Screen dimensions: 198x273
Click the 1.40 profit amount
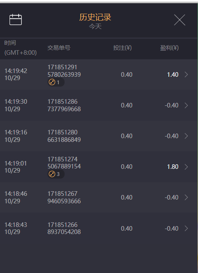(x=173, y=75)
